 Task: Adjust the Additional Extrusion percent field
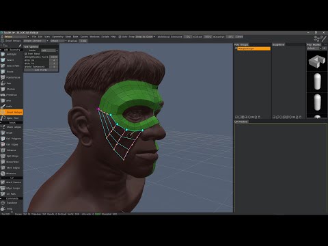click(188, 37)
